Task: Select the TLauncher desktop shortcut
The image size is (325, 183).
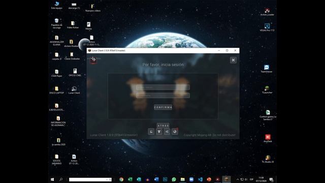Action: pos(267,90)
